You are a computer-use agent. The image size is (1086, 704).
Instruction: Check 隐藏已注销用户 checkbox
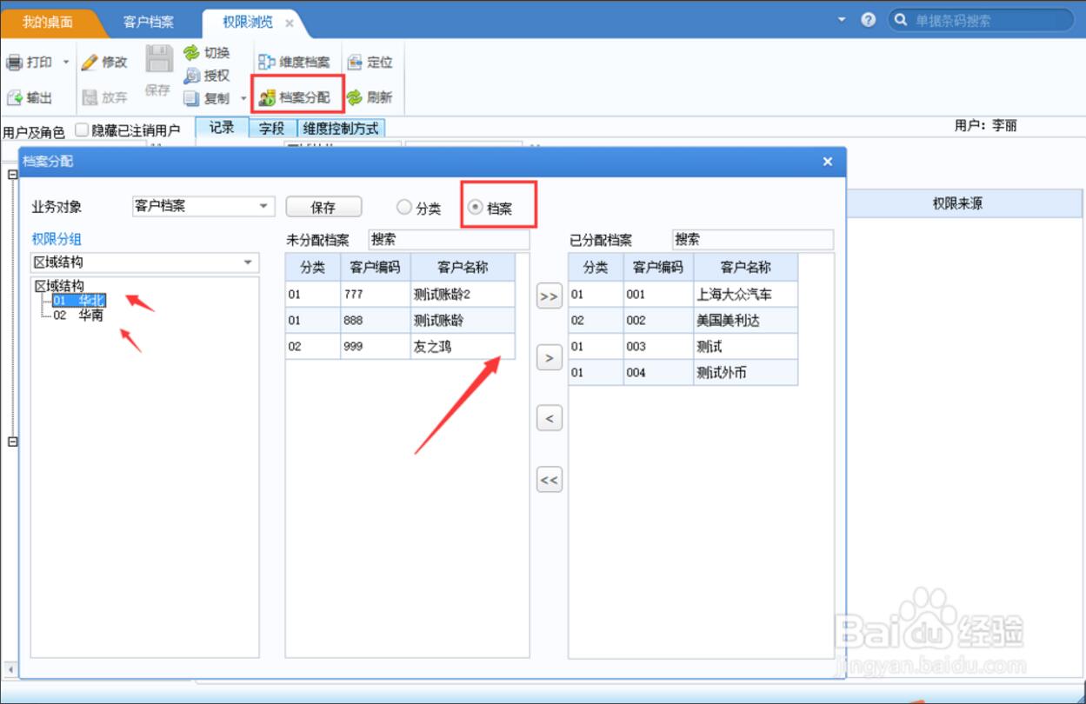[x=83, y=130]
